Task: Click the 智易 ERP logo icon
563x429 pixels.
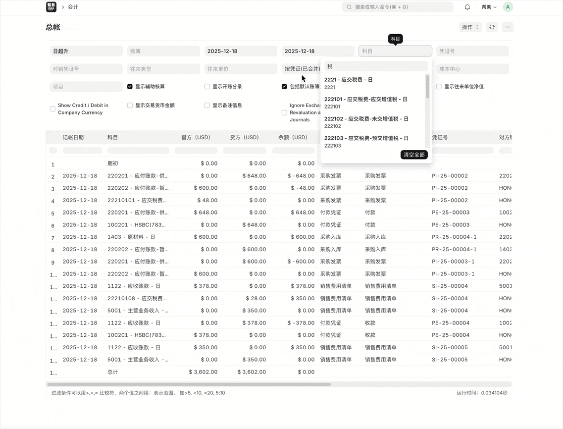Action: 51,7
